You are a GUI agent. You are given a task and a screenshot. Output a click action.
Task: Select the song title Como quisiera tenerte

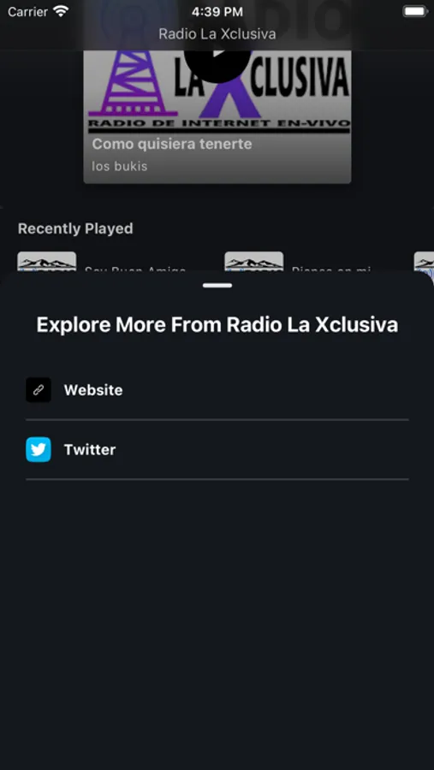pyautogui.click(x=172, y=144)
